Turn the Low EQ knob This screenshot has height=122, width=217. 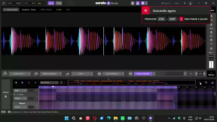tap(211, 40)
